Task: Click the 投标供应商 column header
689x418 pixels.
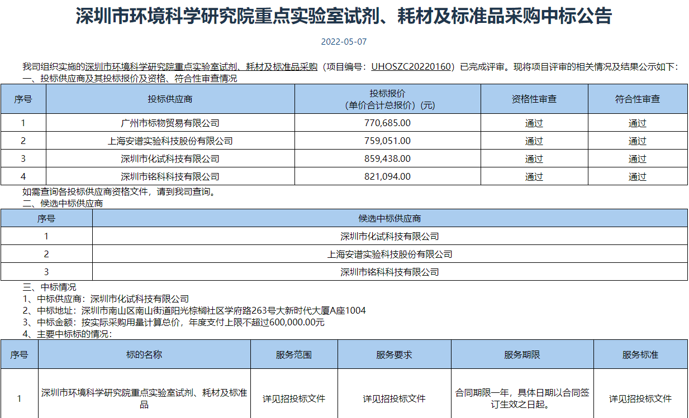Action: 170,99
